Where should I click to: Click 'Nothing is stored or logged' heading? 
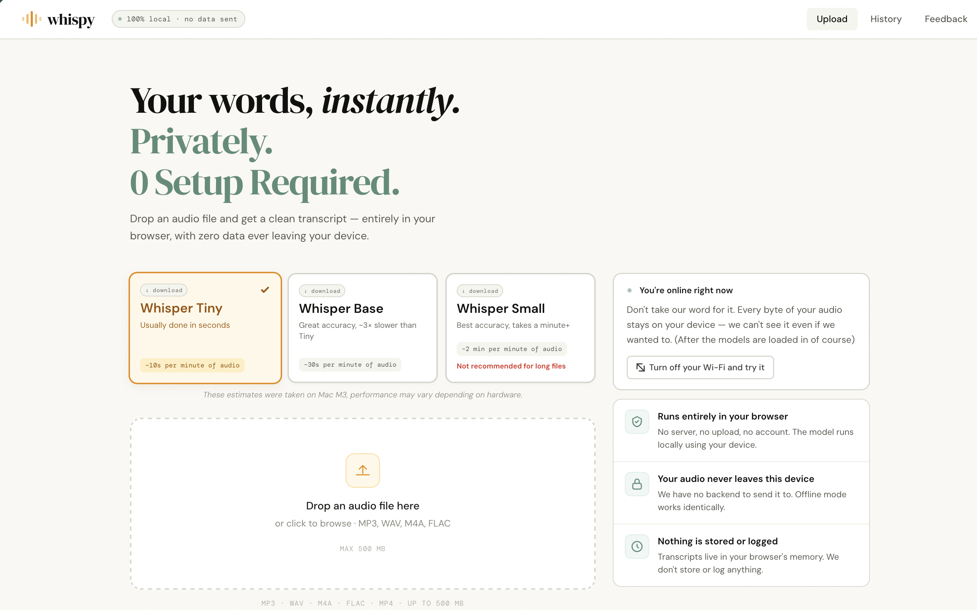[x=717, y=542]
